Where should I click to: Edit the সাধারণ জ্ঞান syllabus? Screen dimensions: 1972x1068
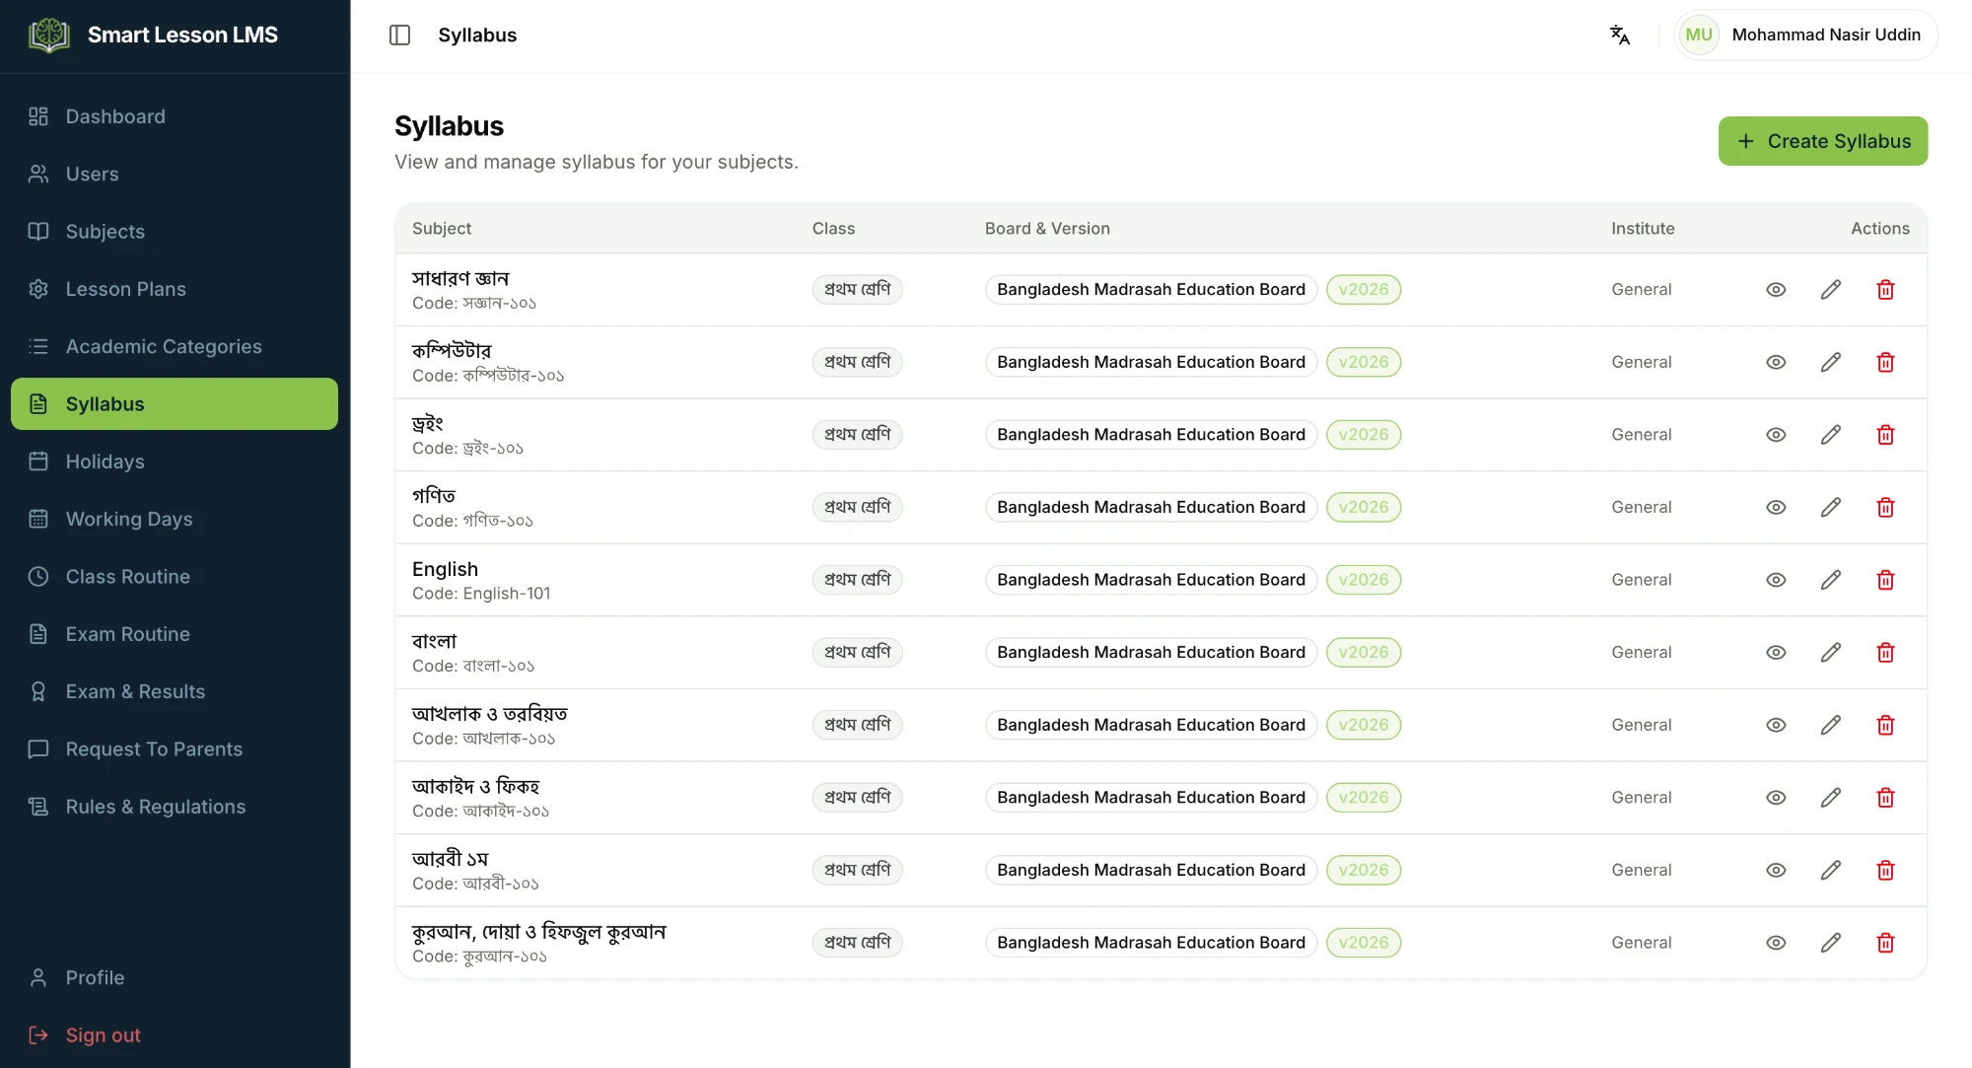(x=1831, y=289)
